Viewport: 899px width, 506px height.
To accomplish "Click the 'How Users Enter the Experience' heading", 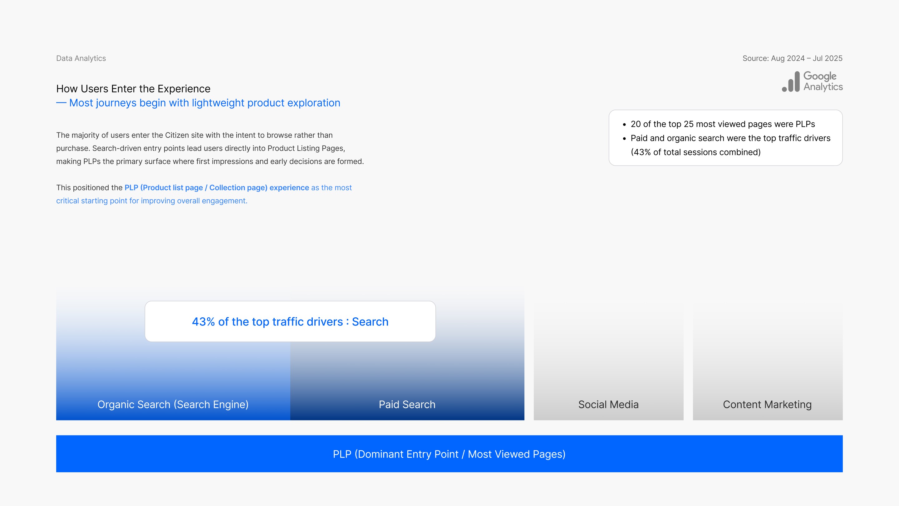I will 133,89.
